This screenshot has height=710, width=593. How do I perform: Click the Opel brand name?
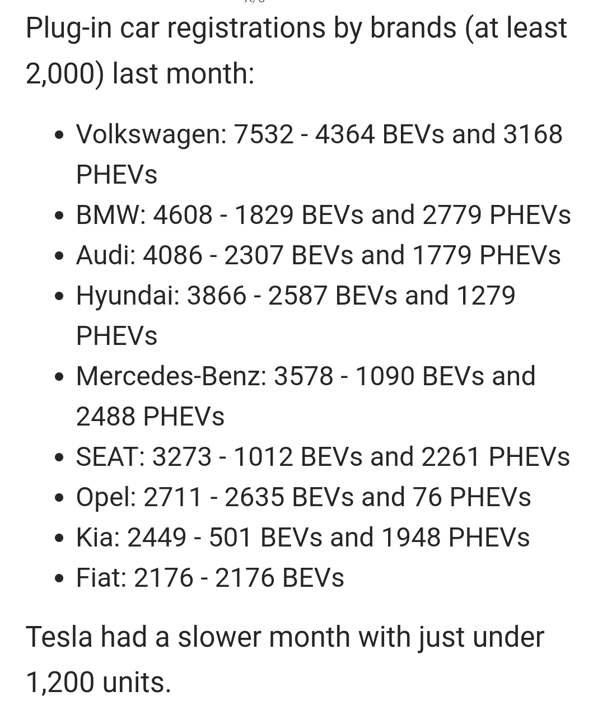tap(105, 497)
